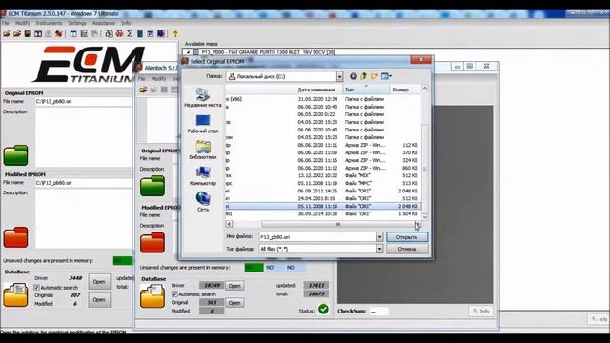The height and width of the screenshot is (343, 610).
Task: Click the file list's vertical scroll down arrow
Action: (425, 216)
